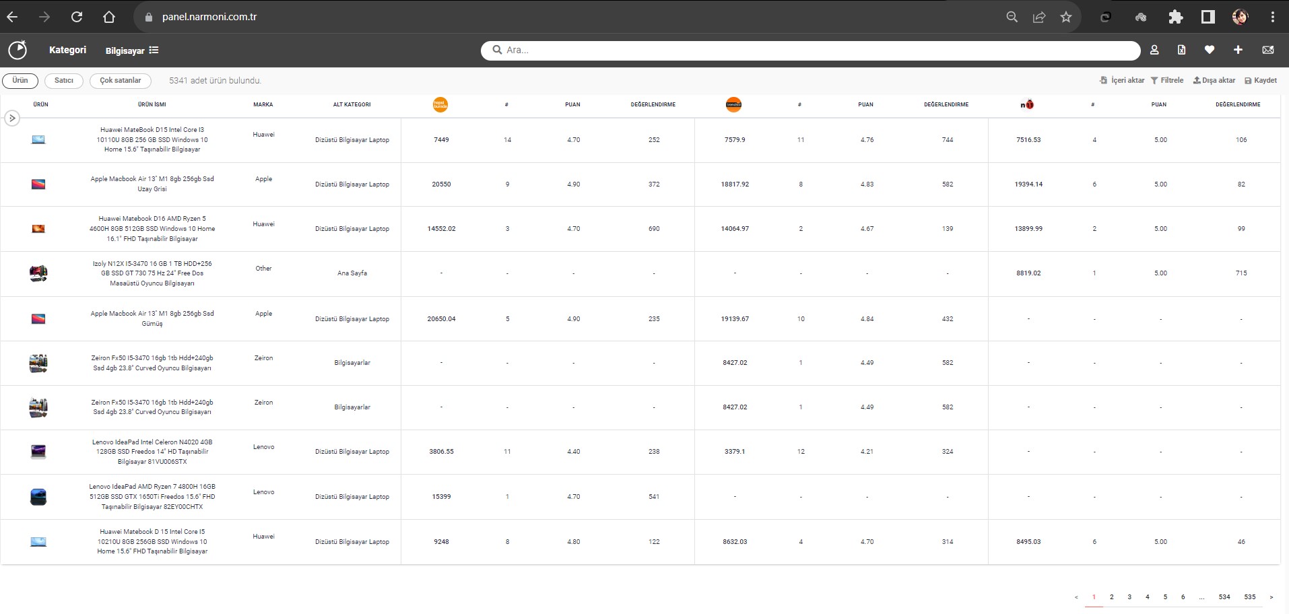The height and width of the screenshot is (614, 1289).
Task: Click the Other brand cell
Action: (263, 269)
